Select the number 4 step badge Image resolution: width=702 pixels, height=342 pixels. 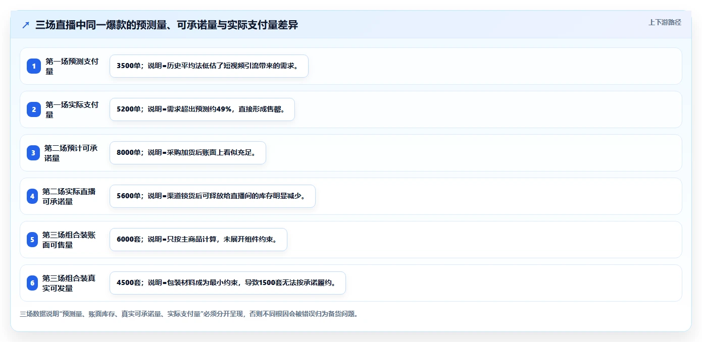pyautogui.click(x=32, y=196)
